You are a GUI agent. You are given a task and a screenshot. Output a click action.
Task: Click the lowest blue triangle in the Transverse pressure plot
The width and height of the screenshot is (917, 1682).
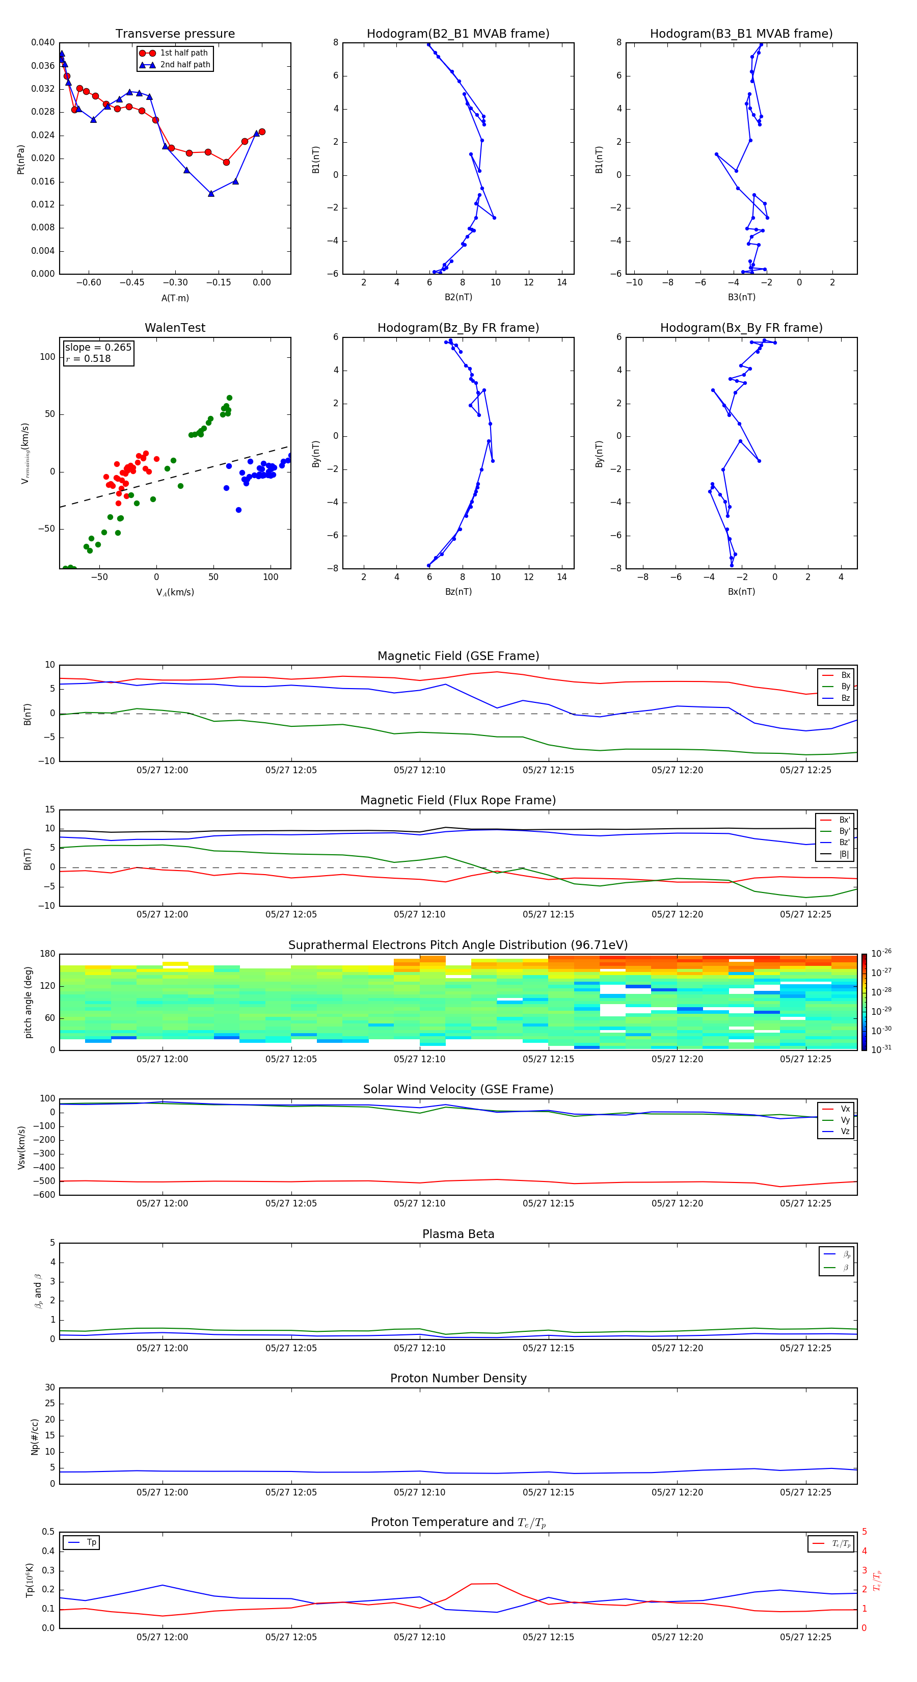point(211,193)
